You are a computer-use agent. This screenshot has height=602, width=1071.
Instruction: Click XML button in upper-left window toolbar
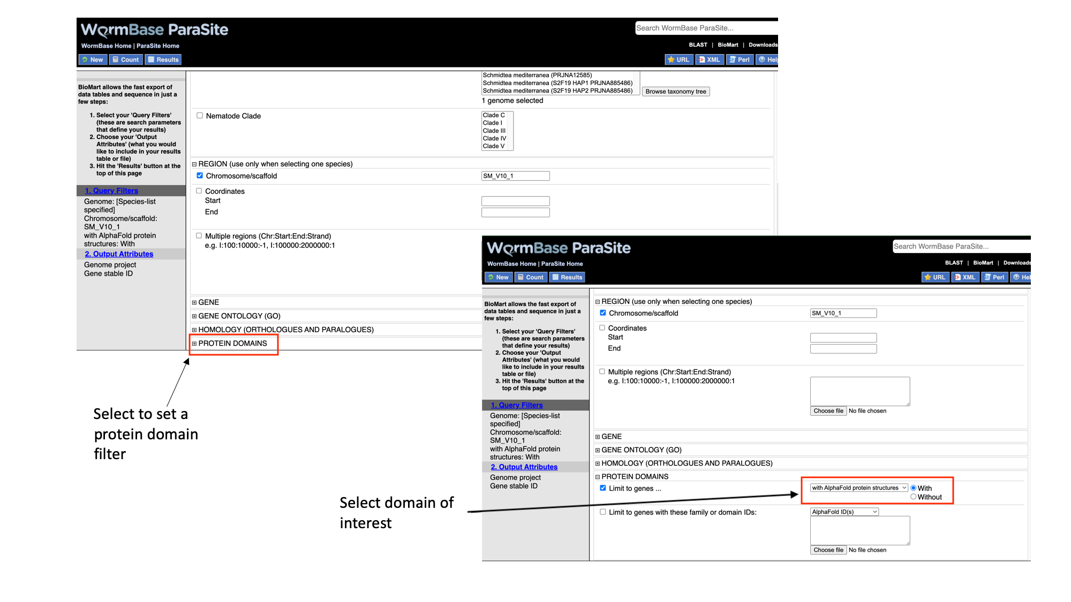[709, 59]
